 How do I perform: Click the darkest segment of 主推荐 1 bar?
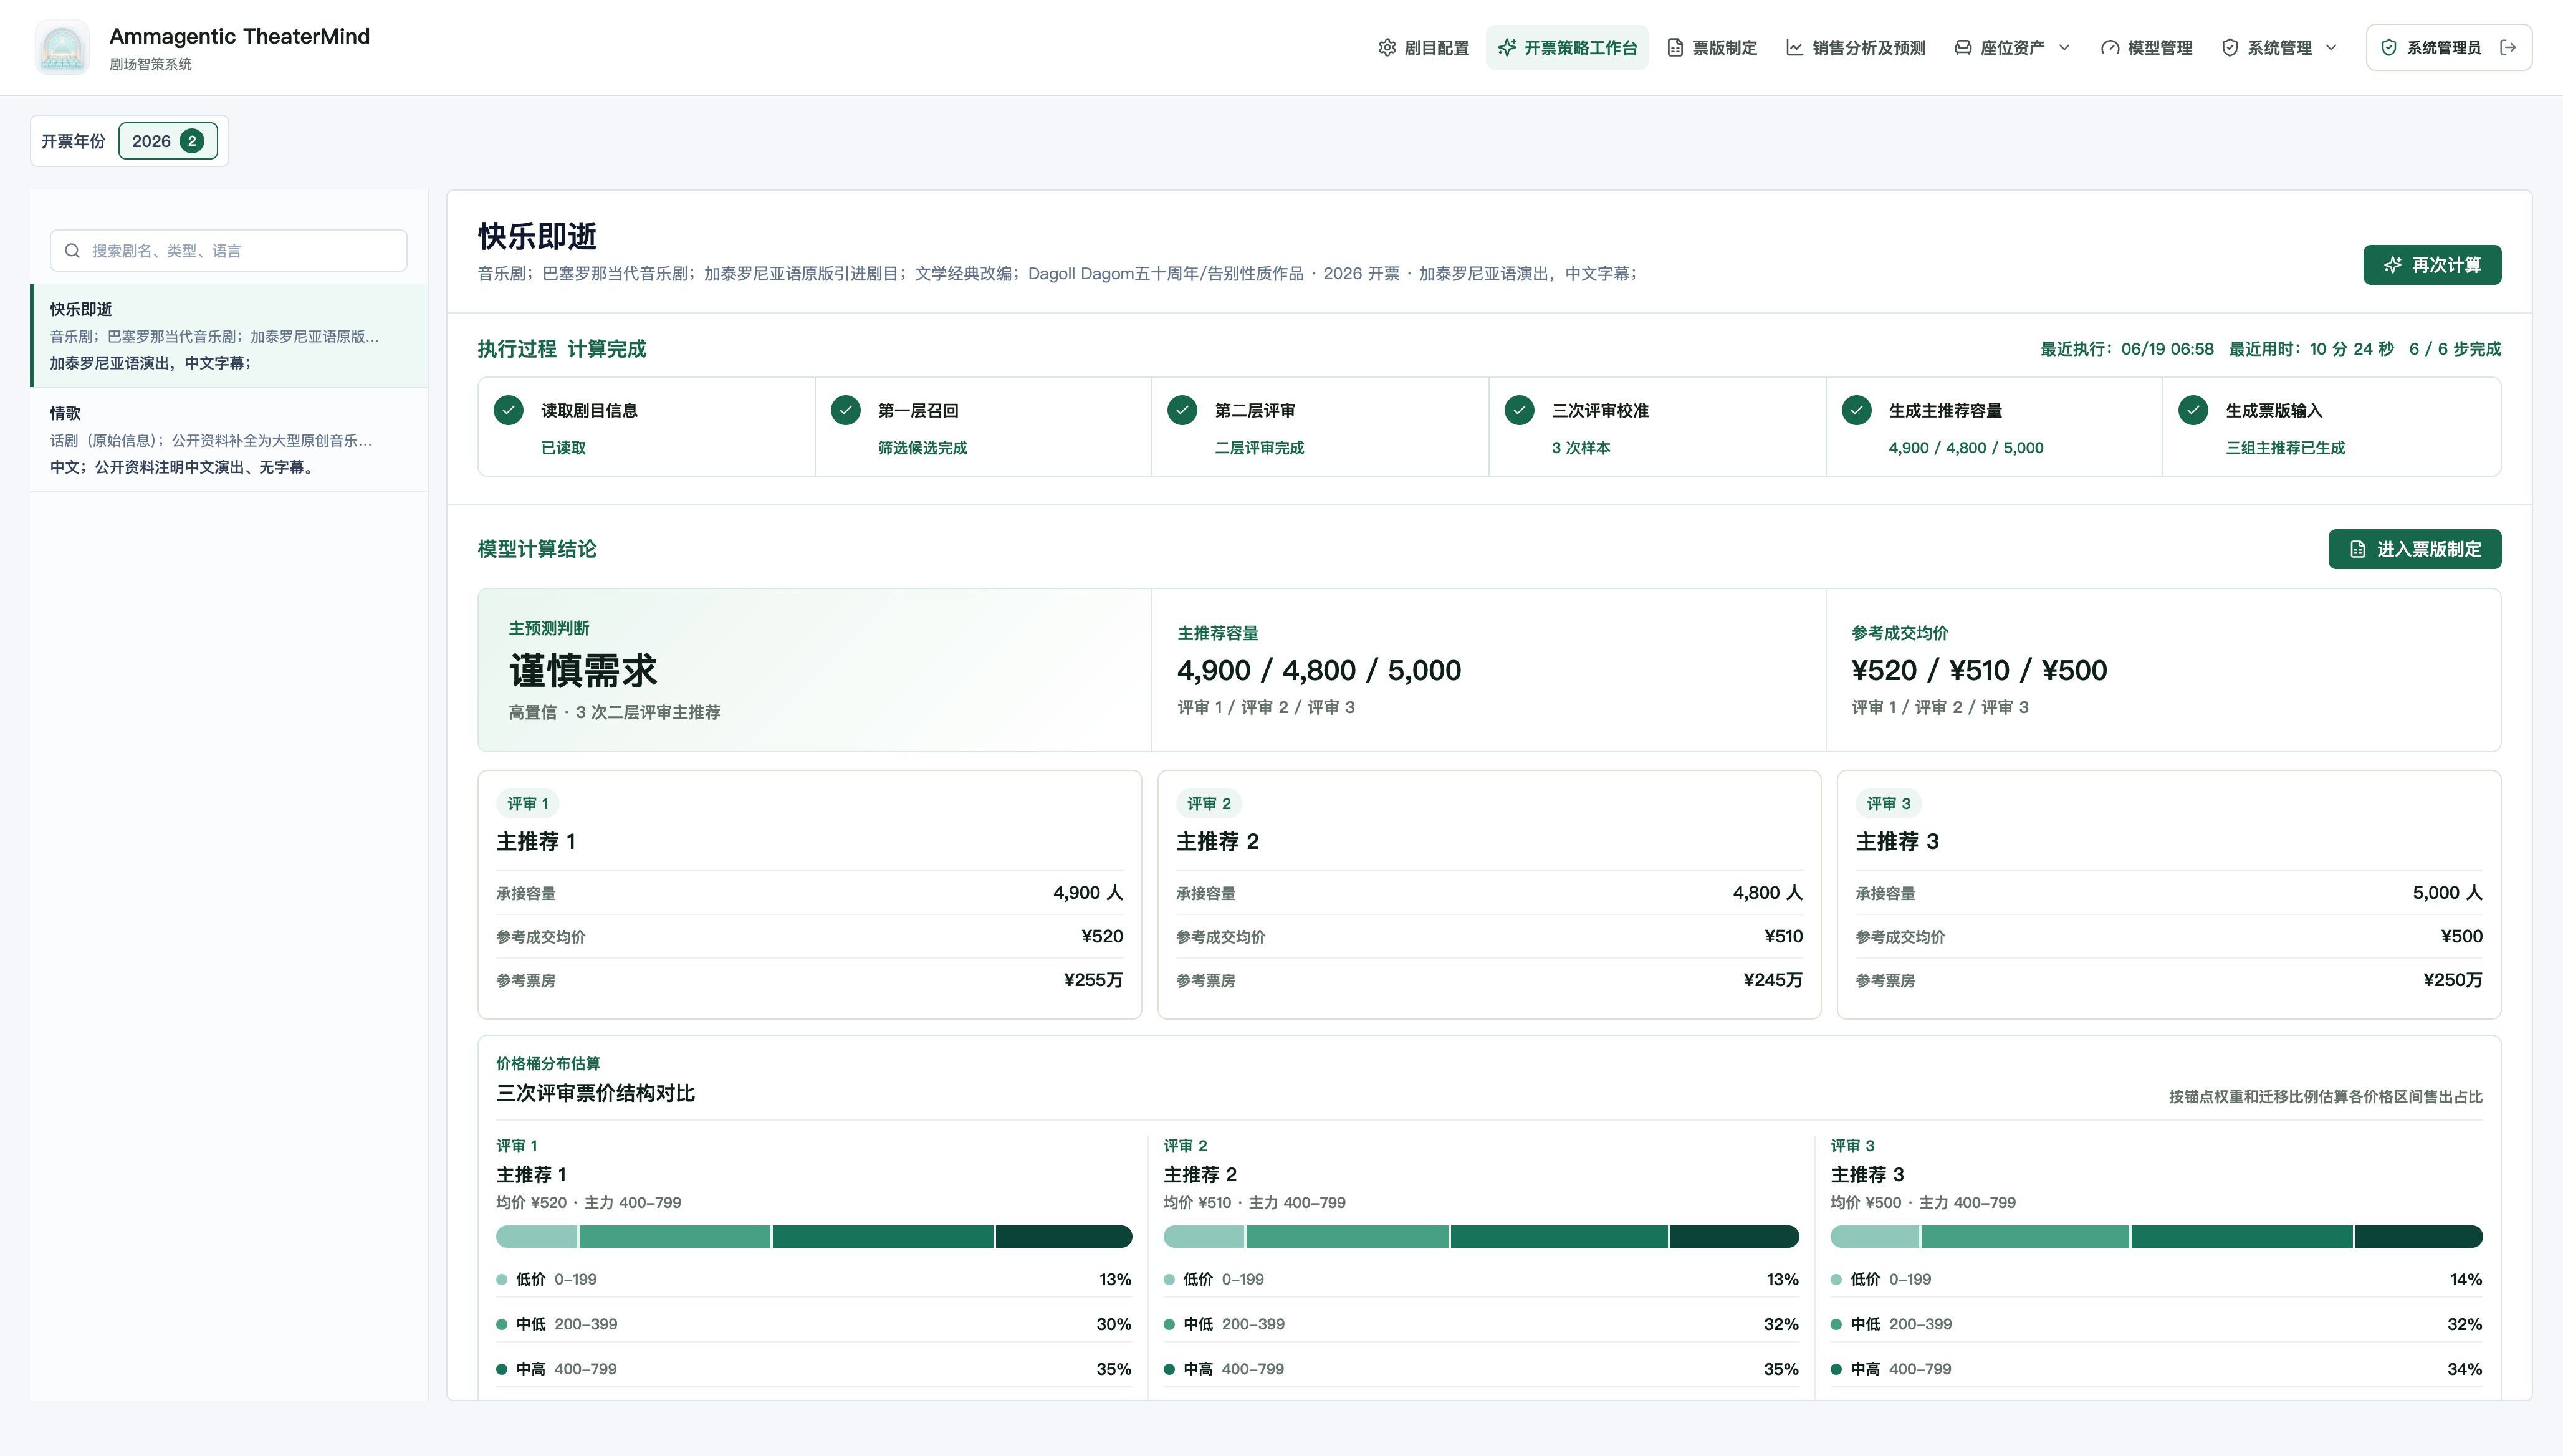[x=1063, y=1236]
